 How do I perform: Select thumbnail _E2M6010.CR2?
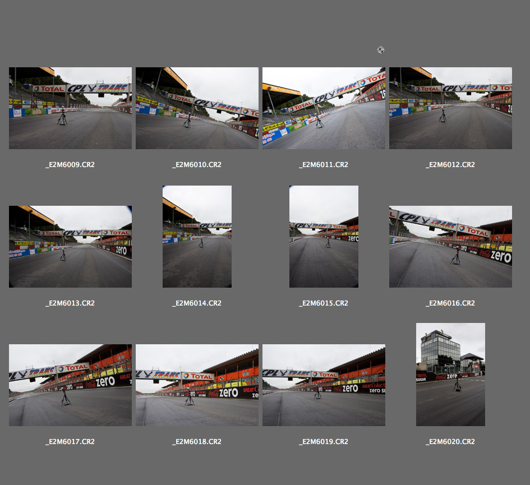[197, 108]
